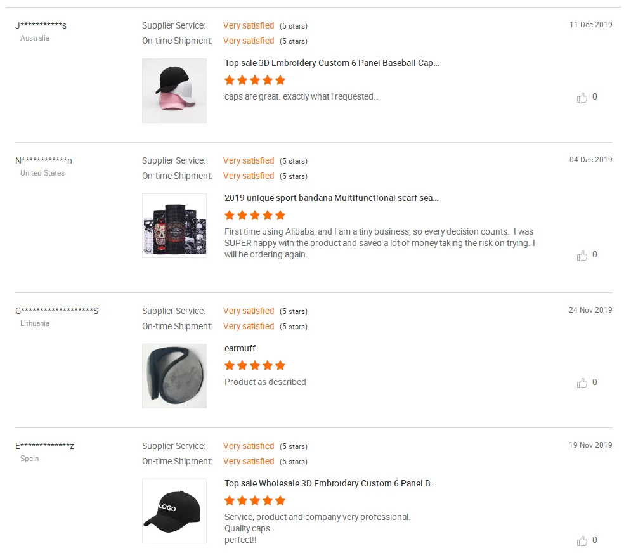
Task: Open 'Top sale Wholesale 3D Embroidery Custom' product link
Action: (330, 484)
